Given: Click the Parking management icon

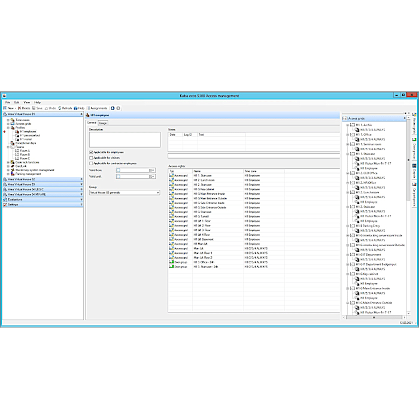Looking at the screenshot, I should click(13, 174).
